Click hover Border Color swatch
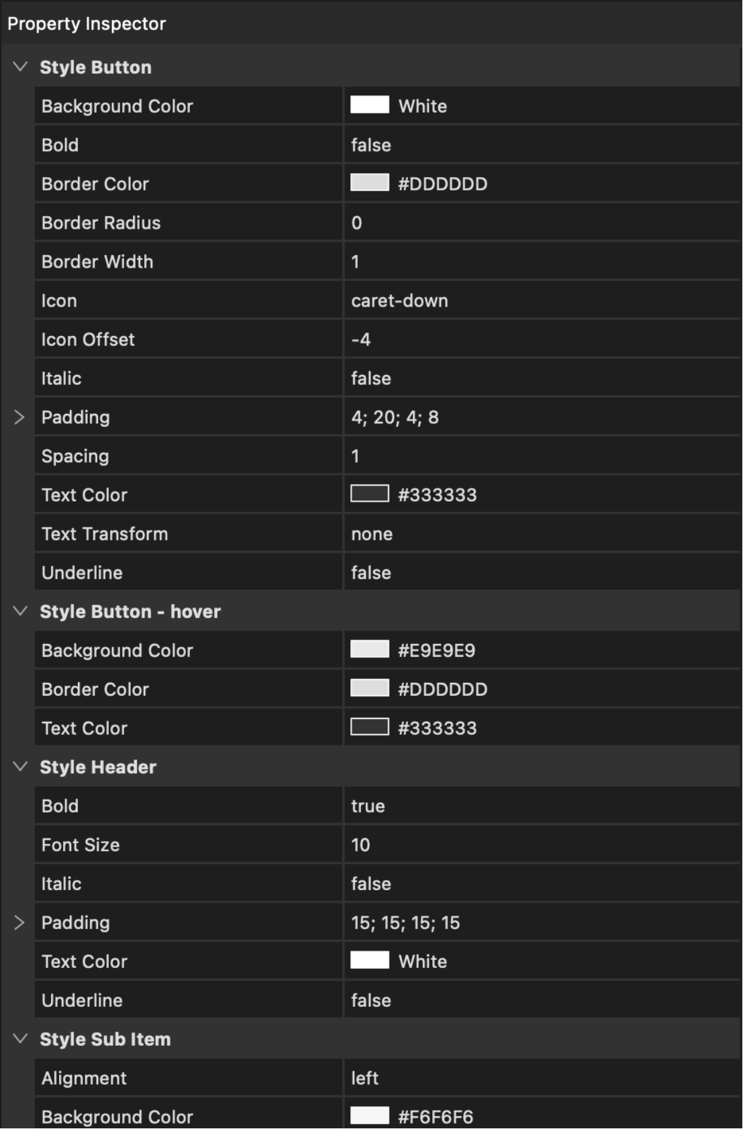Viewport: 743px width, 1129px height. click(x=370, y=688)
